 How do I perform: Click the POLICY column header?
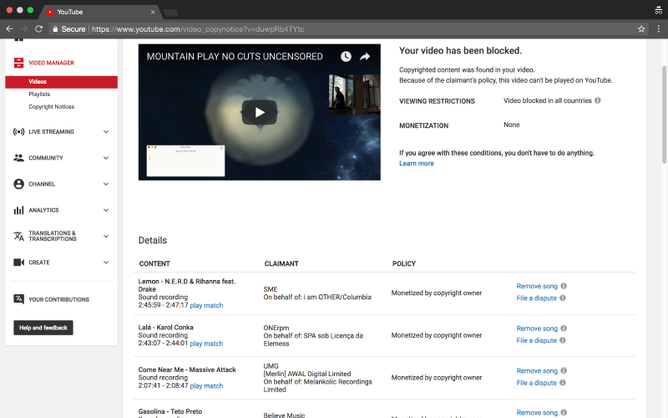click(x=404, y=263)
